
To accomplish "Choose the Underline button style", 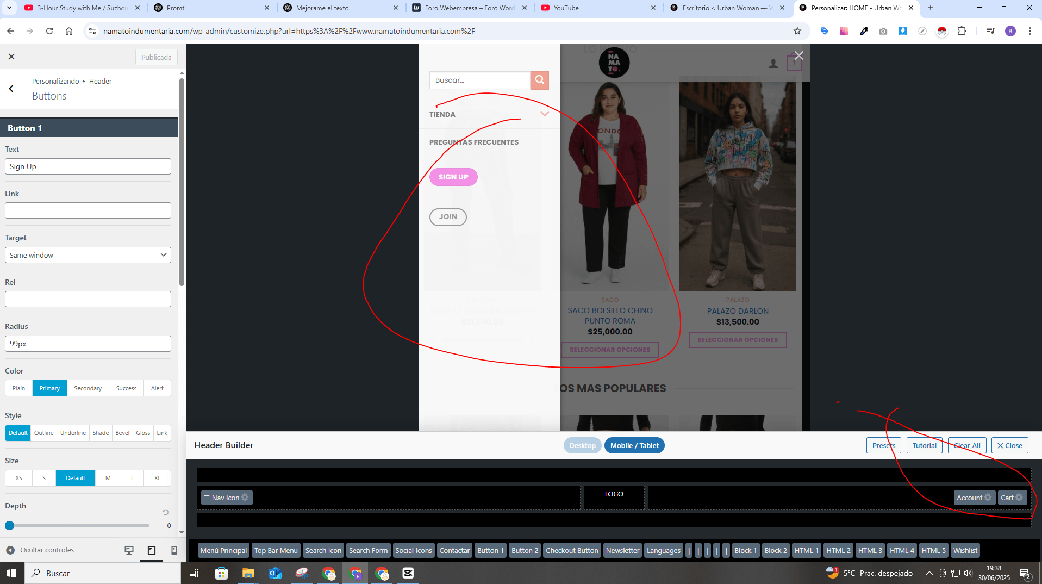I will tap(73, 433).
